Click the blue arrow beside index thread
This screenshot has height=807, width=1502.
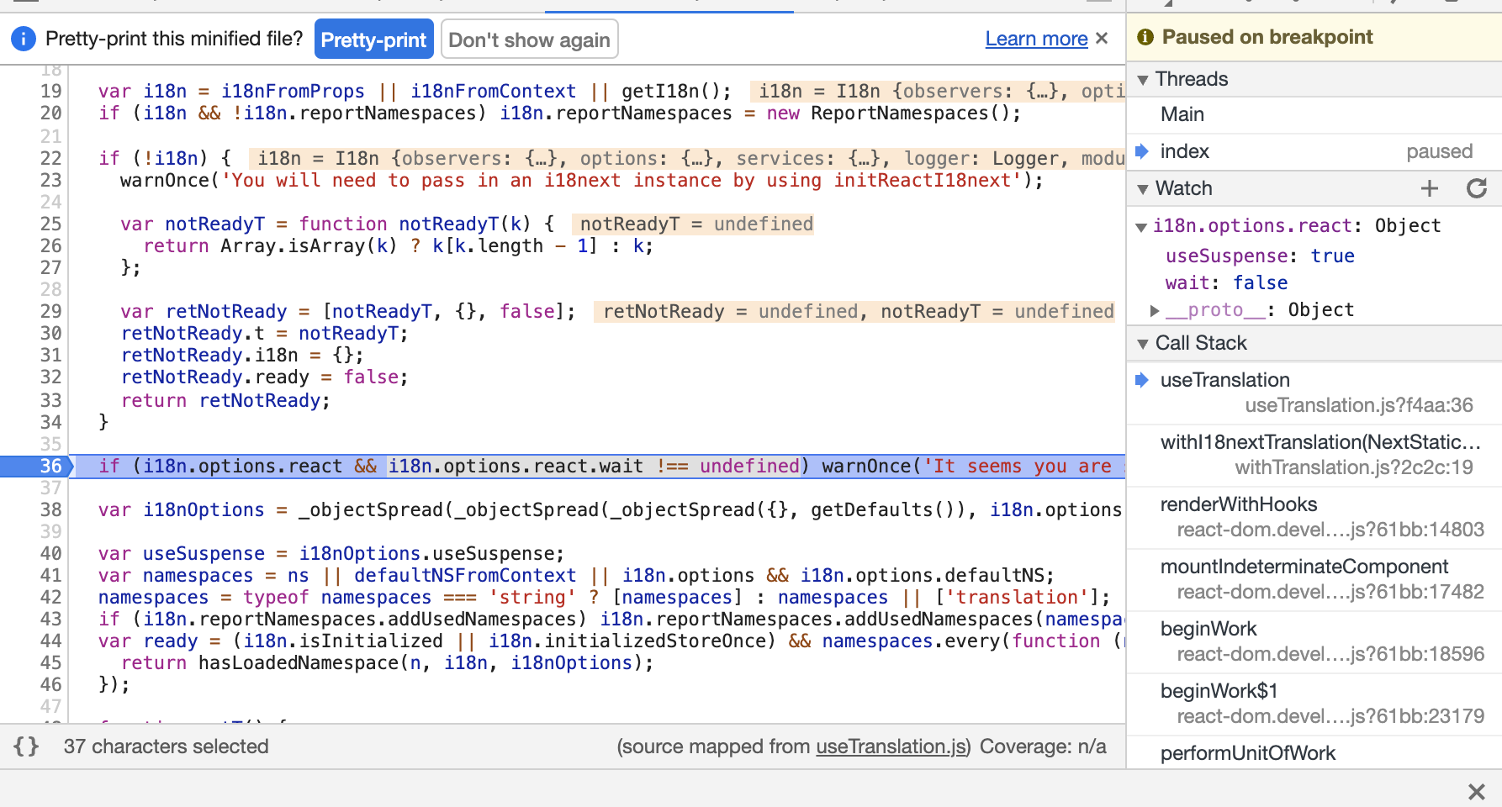click(1142, 151)
